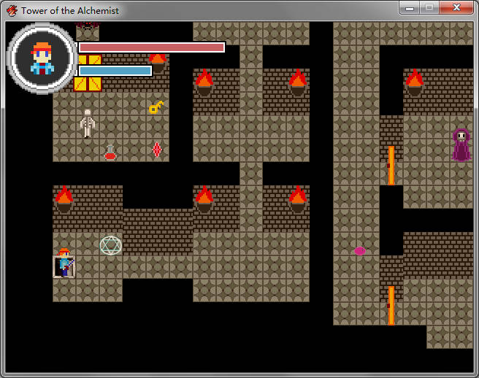Click the wall torch above the hero's room
Screen dimensions: 479x378
click(x=64, y=199)
